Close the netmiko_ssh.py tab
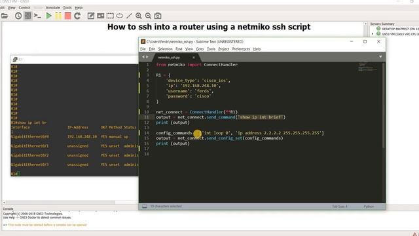 tap(194, 58)
